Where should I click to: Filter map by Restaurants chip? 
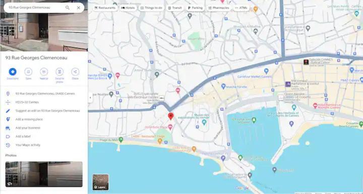click(x=105, y=8)
